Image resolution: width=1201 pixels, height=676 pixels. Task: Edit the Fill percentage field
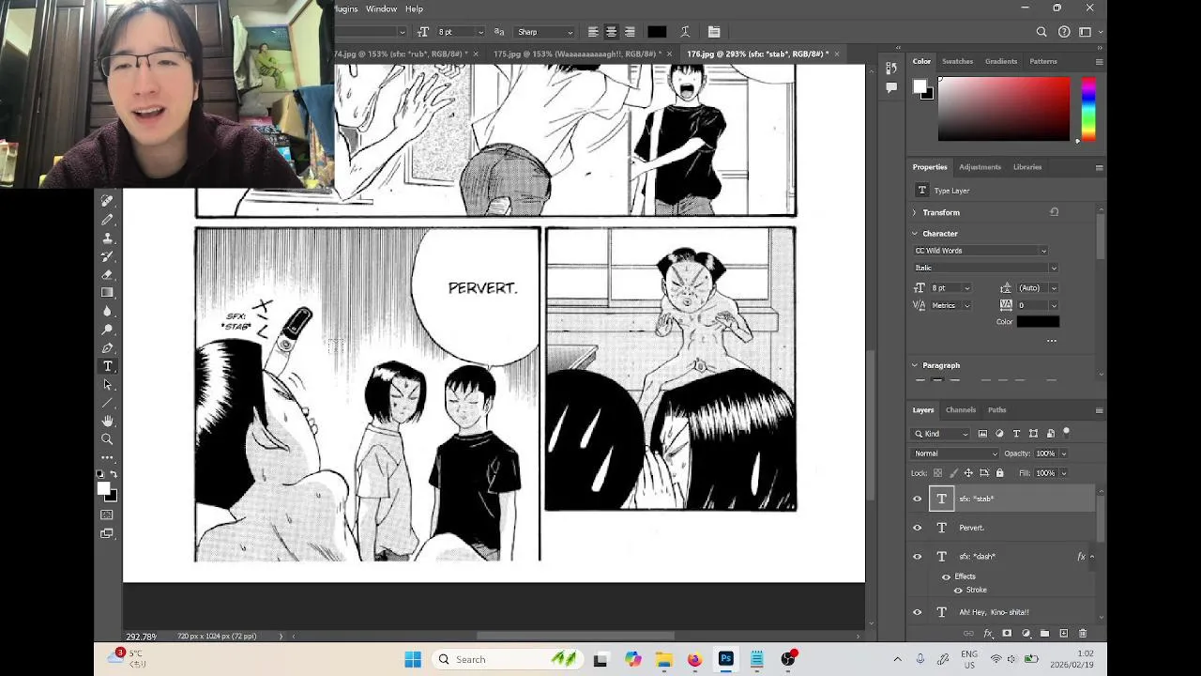click(x=1045, y=473)
